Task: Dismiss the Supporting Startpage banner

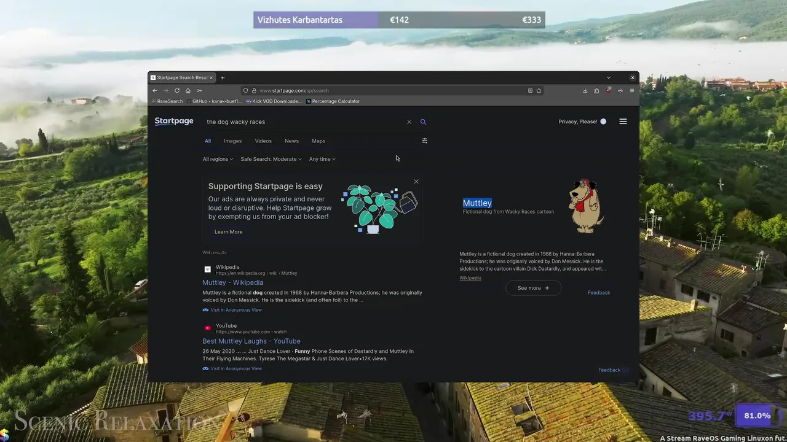Action: pos(416,182)
